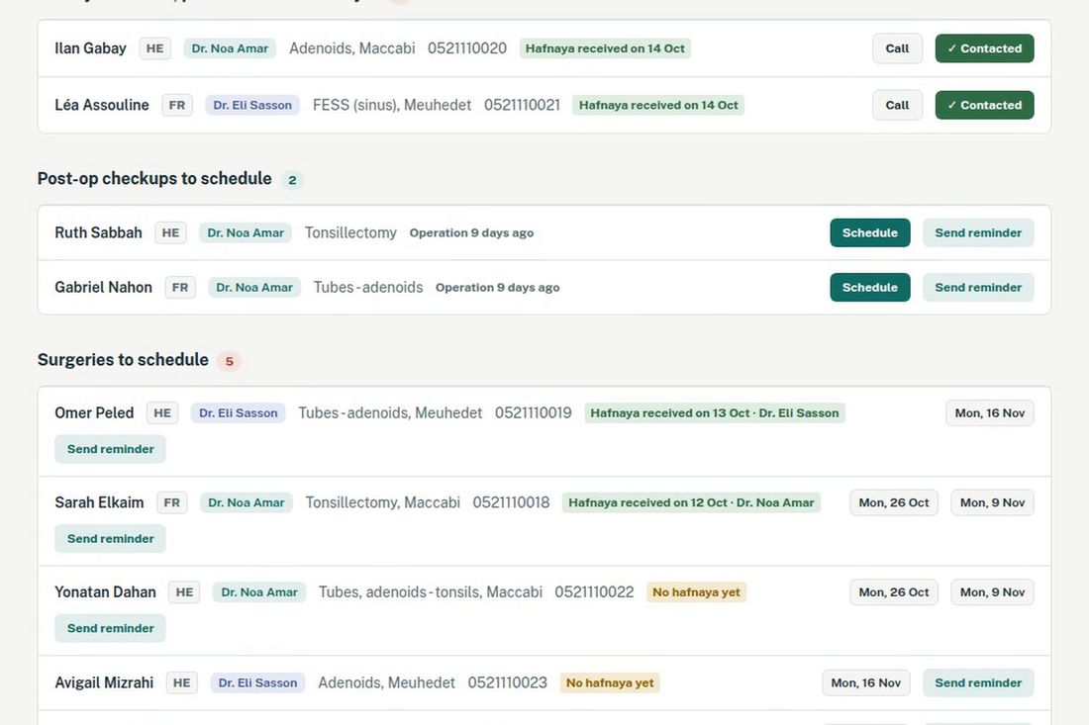Click Dr. Noa Amar tag on Ilan Gabay row
1089x725 pixels.
click(230, 48)
